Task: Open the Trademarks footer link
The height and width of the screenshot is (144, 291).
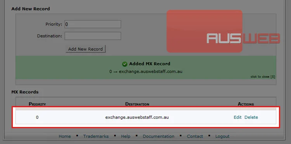Action: [96, 136]
